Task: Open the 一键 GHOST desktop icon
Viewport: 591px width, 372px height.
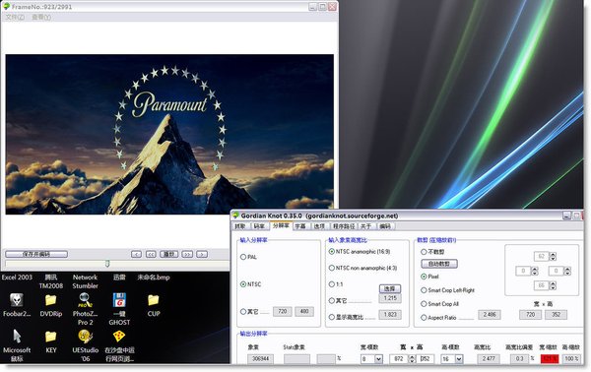Action: pyautogui.click(x=119, y=300)
